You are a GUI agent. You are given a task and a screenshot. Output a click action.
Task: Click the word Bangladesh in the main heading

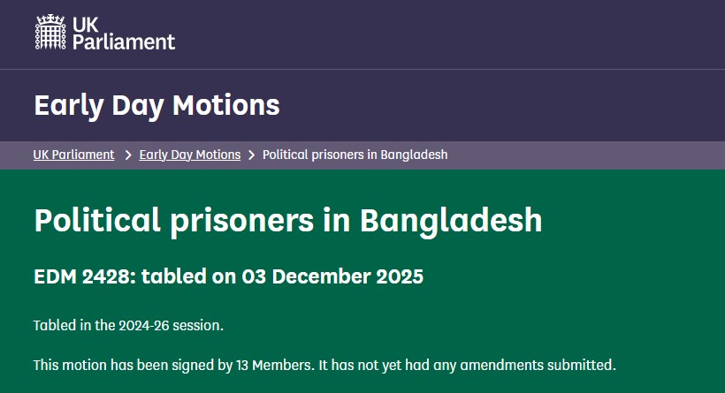451,219
